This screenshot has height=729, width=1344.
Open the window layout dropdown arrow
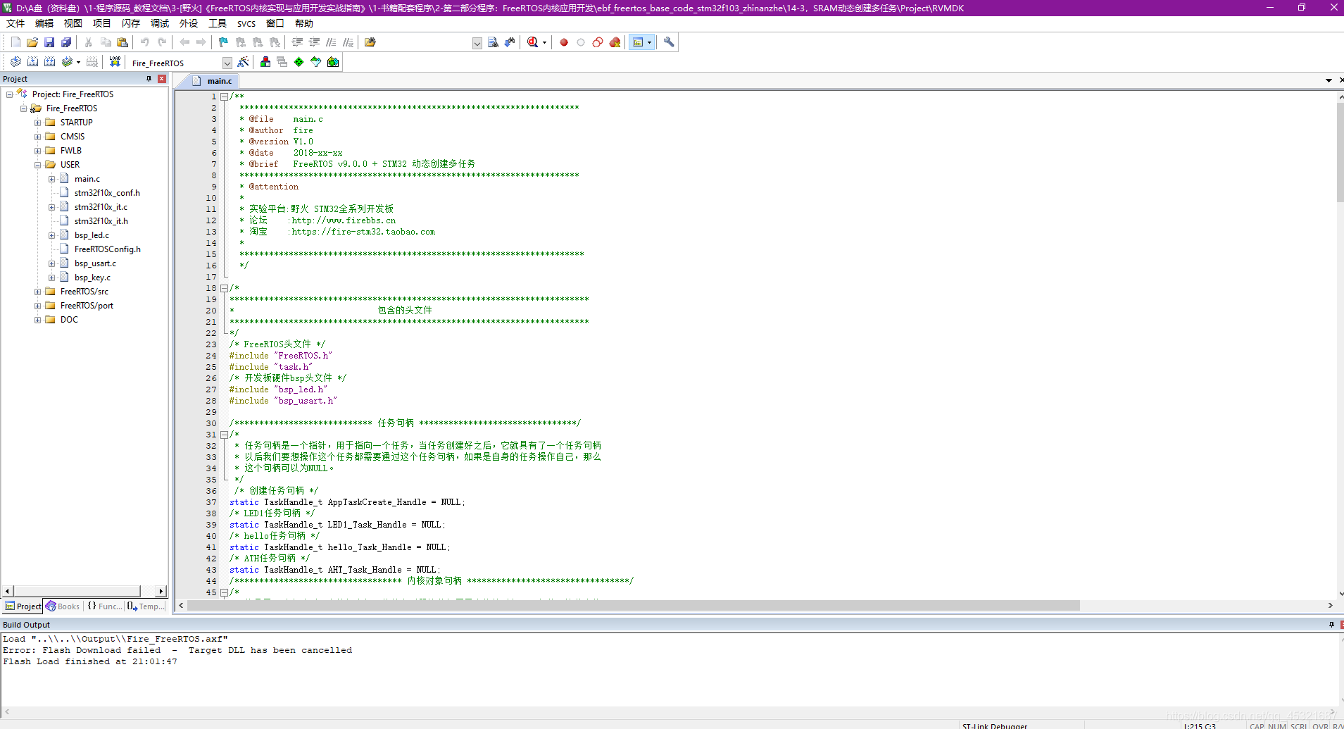(649, 43)
